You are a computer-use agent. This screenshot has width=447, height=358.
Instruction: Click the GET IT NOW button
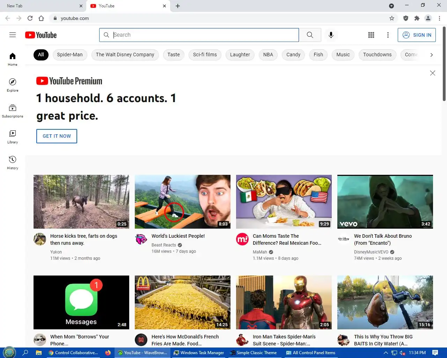click(x=57, y=136)
